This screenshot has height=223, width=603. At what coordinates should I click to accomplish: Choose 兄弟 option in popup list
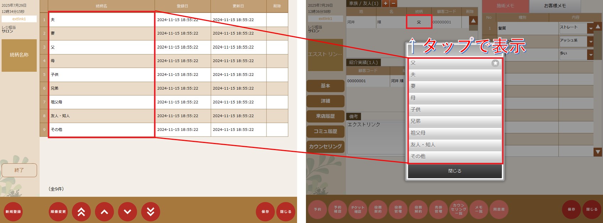click(x=455, y=121)
